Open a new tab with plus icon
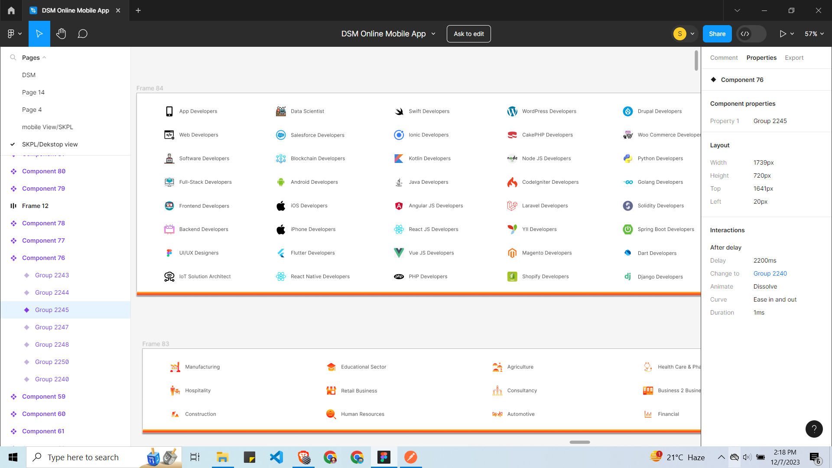 pyautogui.click(x=138, y=10)
